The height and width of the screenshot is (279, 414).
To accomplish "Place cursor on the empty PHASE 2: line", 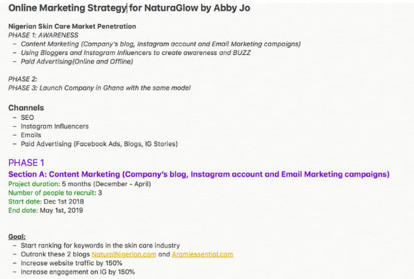I will (23, 79).
